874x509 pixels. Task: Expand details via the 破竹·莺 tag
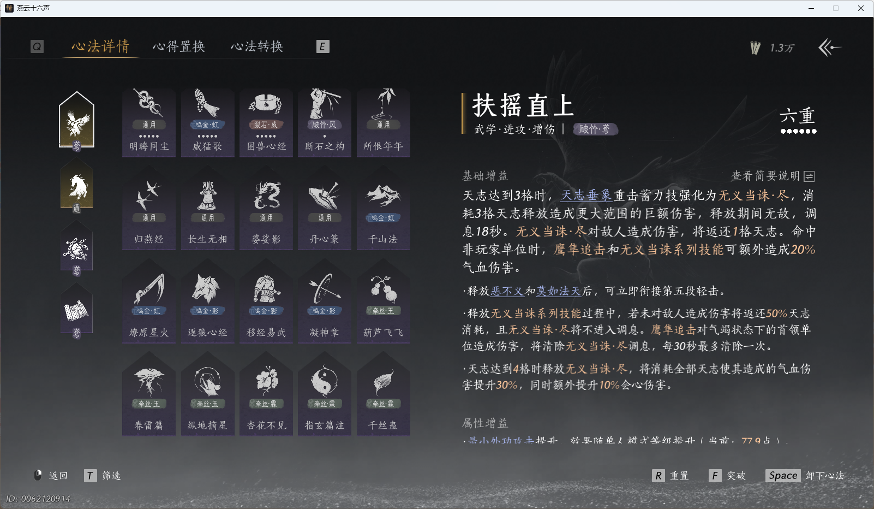pos(595,129)
